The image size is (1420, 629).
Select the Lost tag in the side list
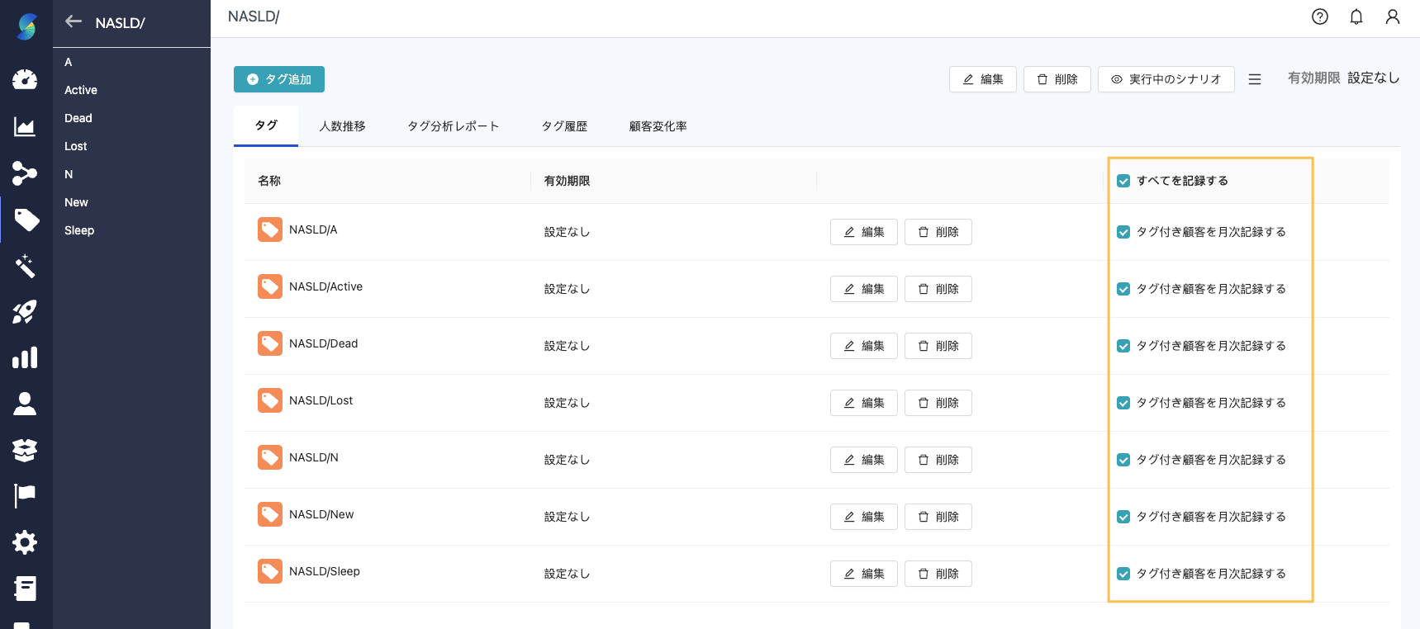[76, 146]
